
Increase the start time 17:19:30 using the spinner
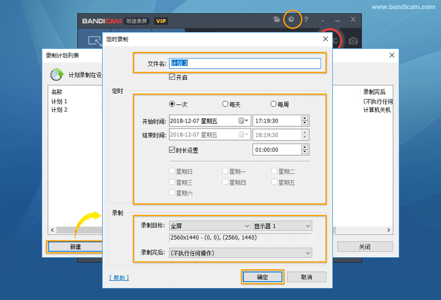click(304, 118)
